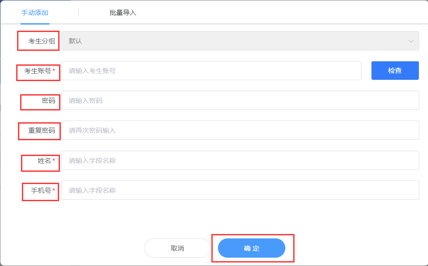Click the 重复密码 field label
Screen dimensions: 428x266
[x=42, y=131]
